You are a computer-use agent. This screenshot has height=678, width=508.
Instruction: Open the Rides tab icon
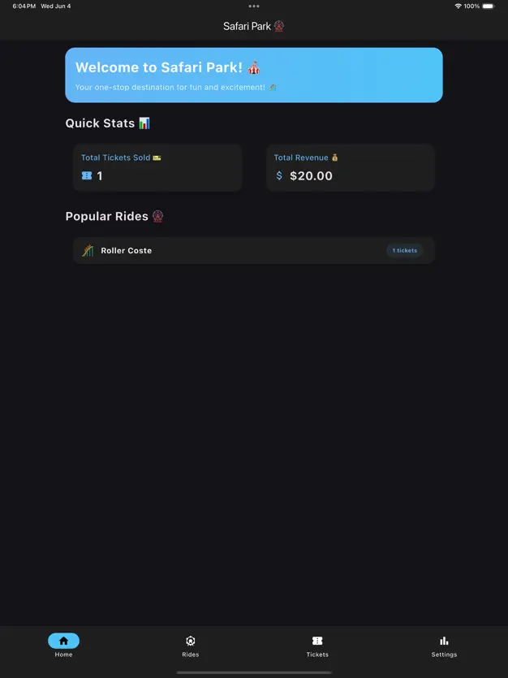191,641
